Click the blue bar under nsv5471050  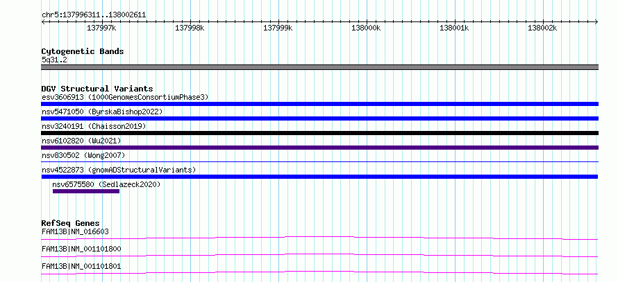pos(319,118)
